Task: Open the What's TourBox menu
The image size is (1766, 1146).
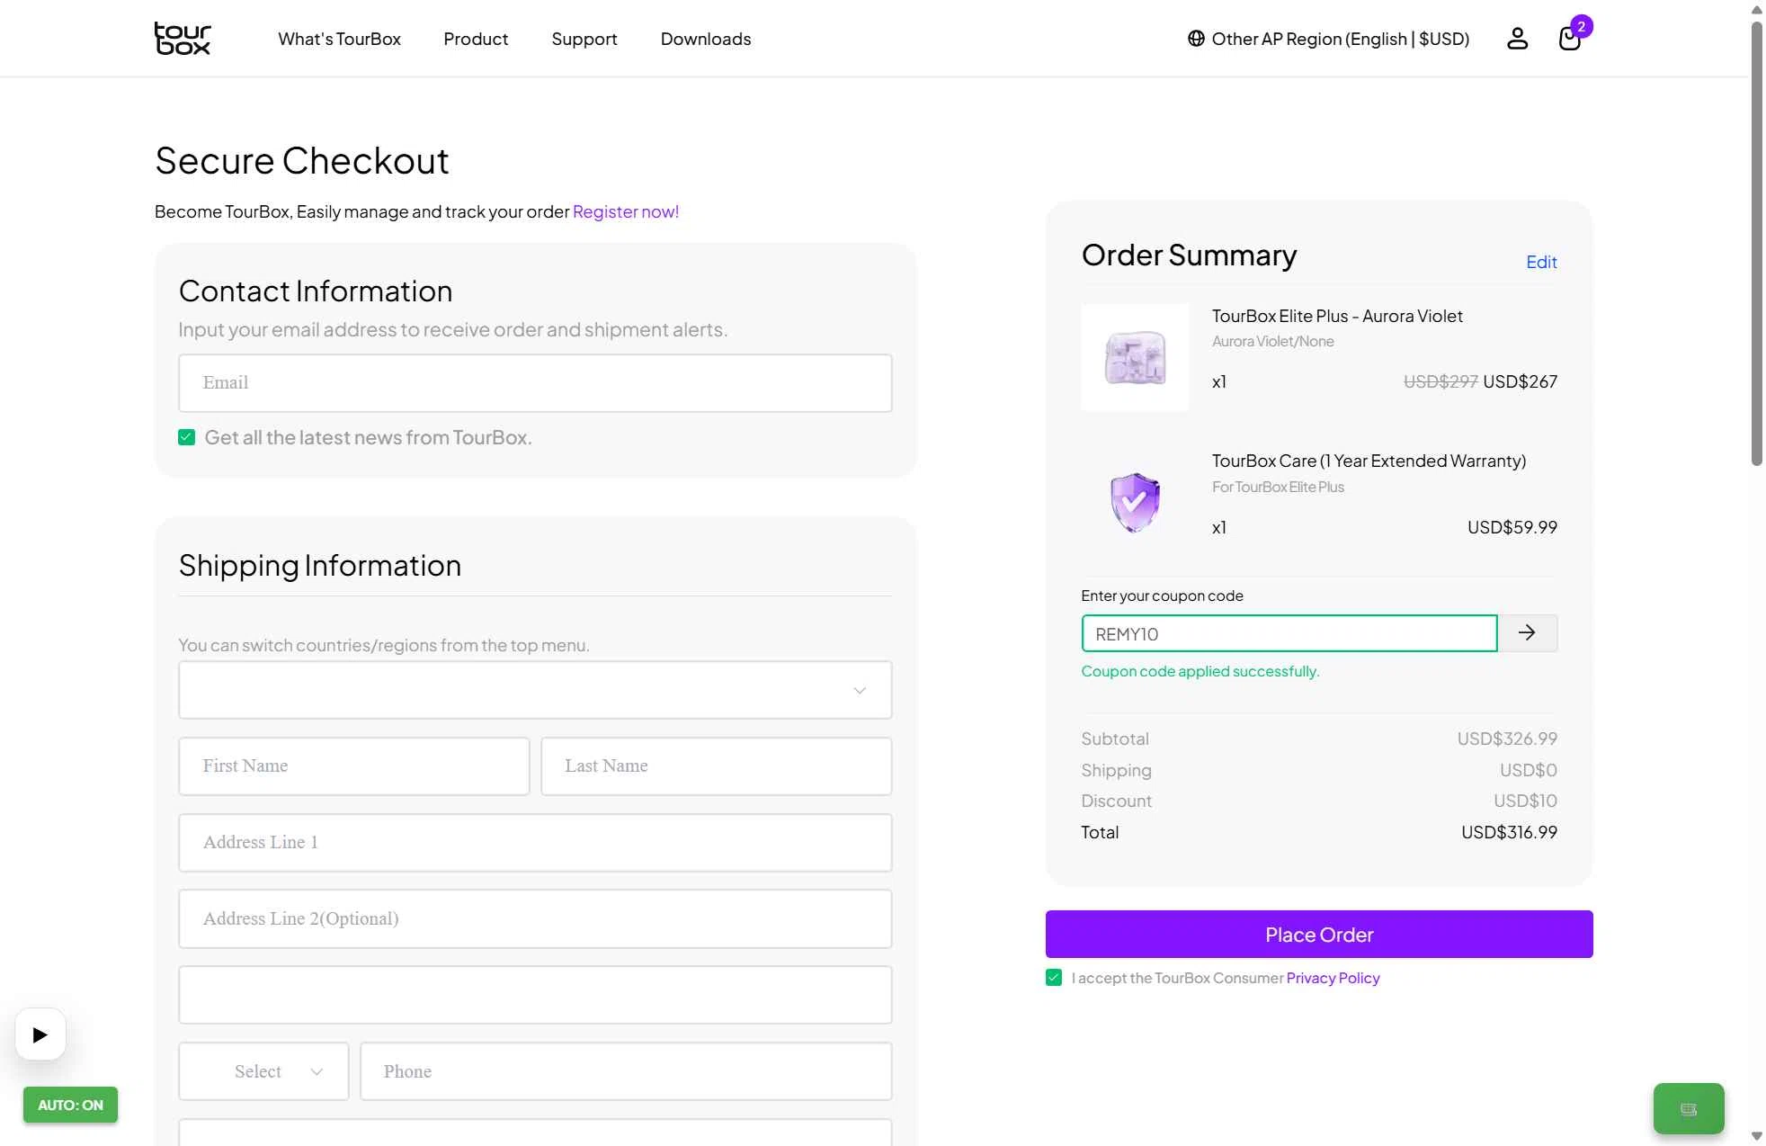Action: point(339,39)
